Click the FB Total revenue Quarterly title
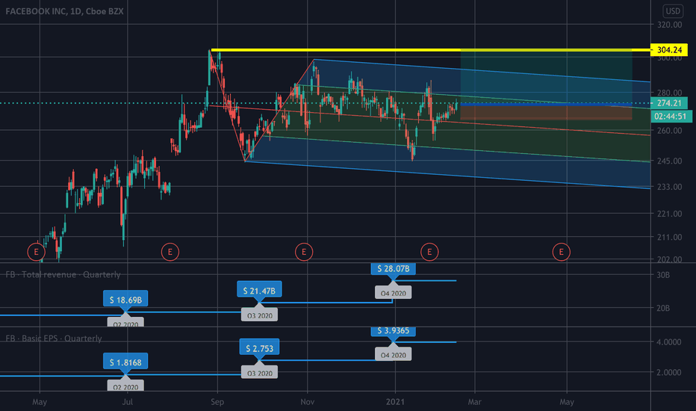Screen dimensions: 696x411 click(x=63, y=274)
